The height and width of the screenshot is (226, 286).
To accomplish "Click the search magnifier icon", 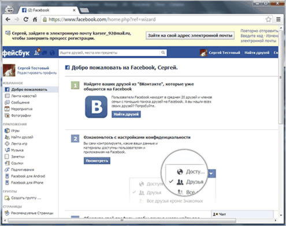I will click(163, 52).
